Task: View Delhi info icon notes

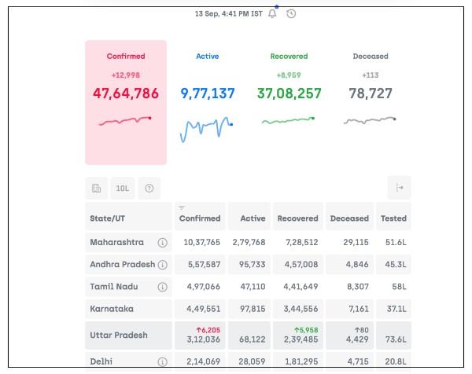Action: point(162,362)
